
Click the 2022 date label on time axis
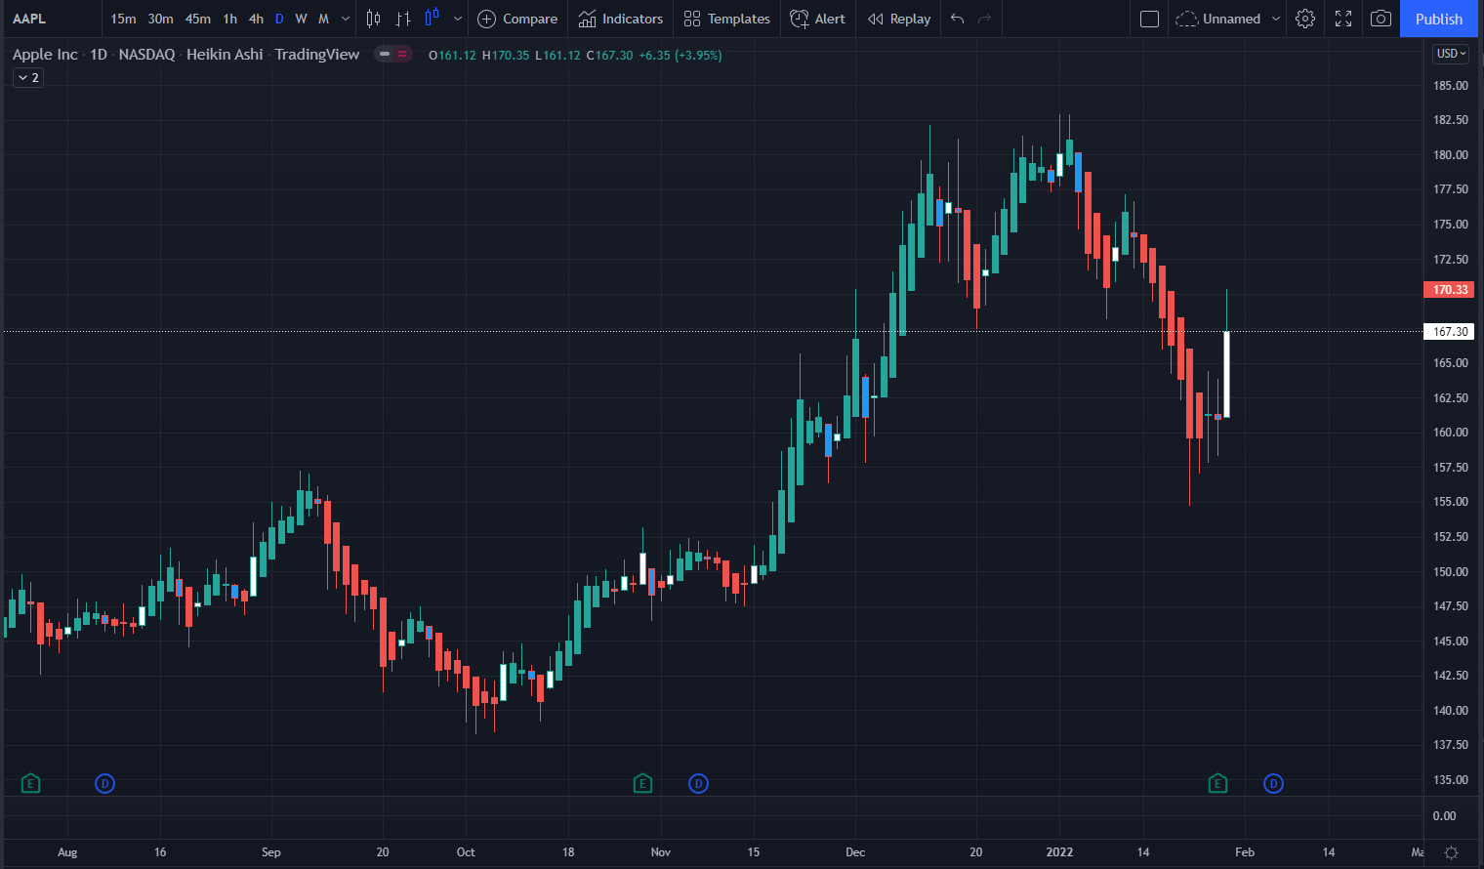pos(1059,852)
